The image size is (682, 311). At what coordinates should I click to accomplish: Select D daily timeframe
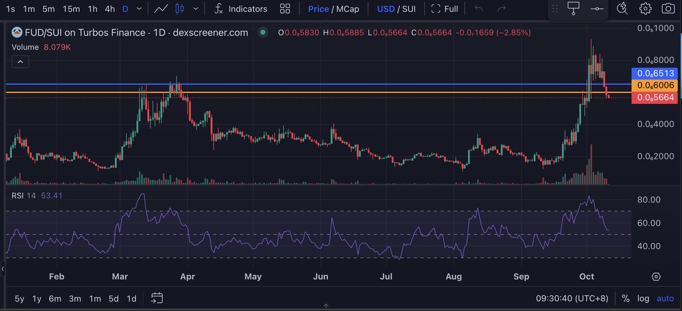click(x=126, y=9)
